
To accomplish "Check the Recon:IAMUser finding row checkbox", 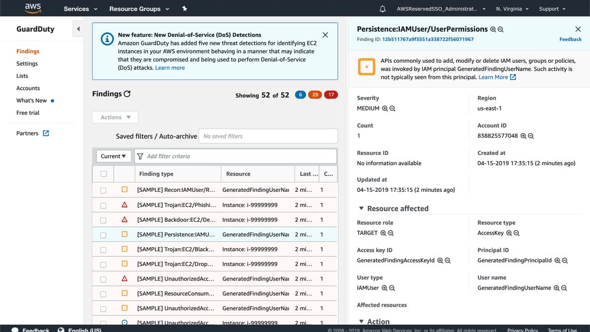I will coord(103,190).
